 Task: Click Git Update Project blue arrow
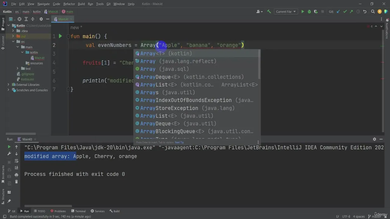[x=338, y=12]
